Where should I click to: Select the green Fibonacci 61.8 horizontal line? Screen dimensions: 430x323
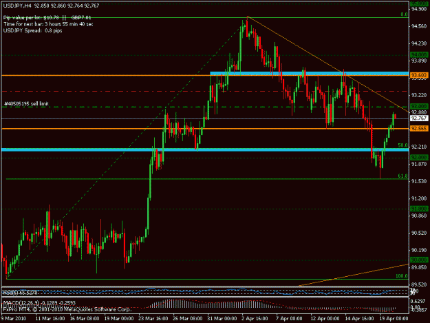pyautogui.click(x=207, y=179)
